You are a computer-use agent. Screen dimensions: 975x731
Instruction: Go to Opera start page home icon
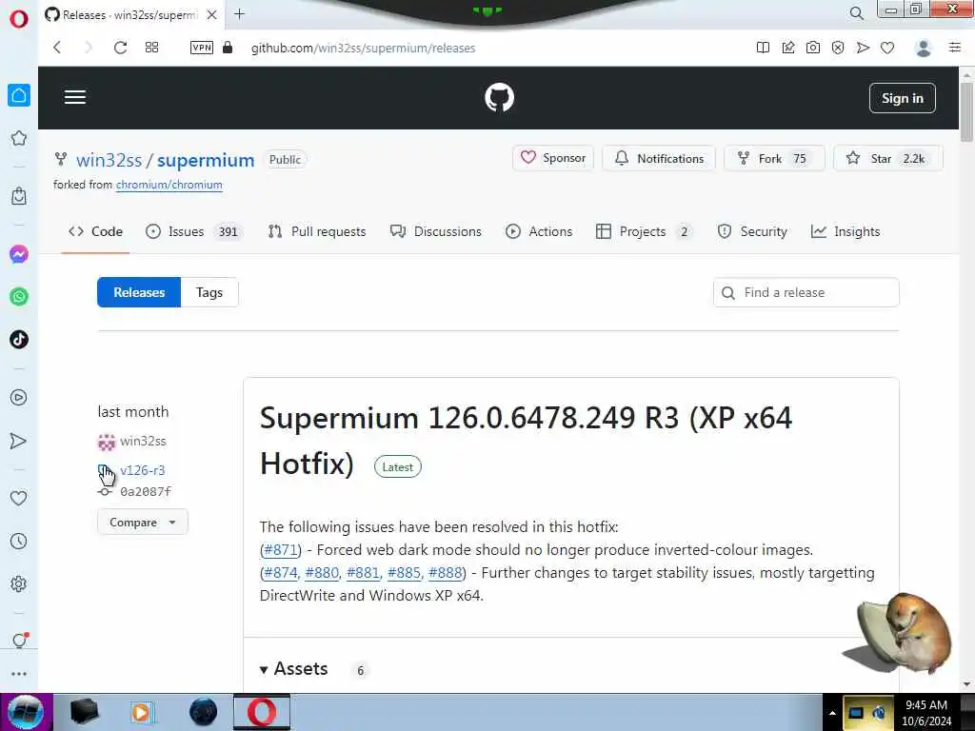pyautogui.click(x=19, y=95)
